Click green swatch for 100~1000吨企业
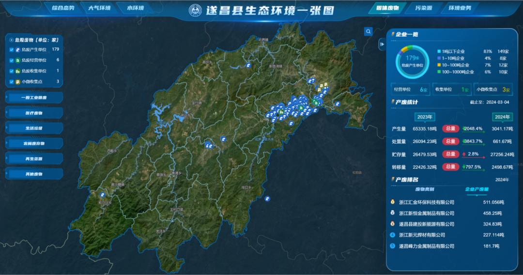Viewport: 523px width, 275px height. (439, 72)
